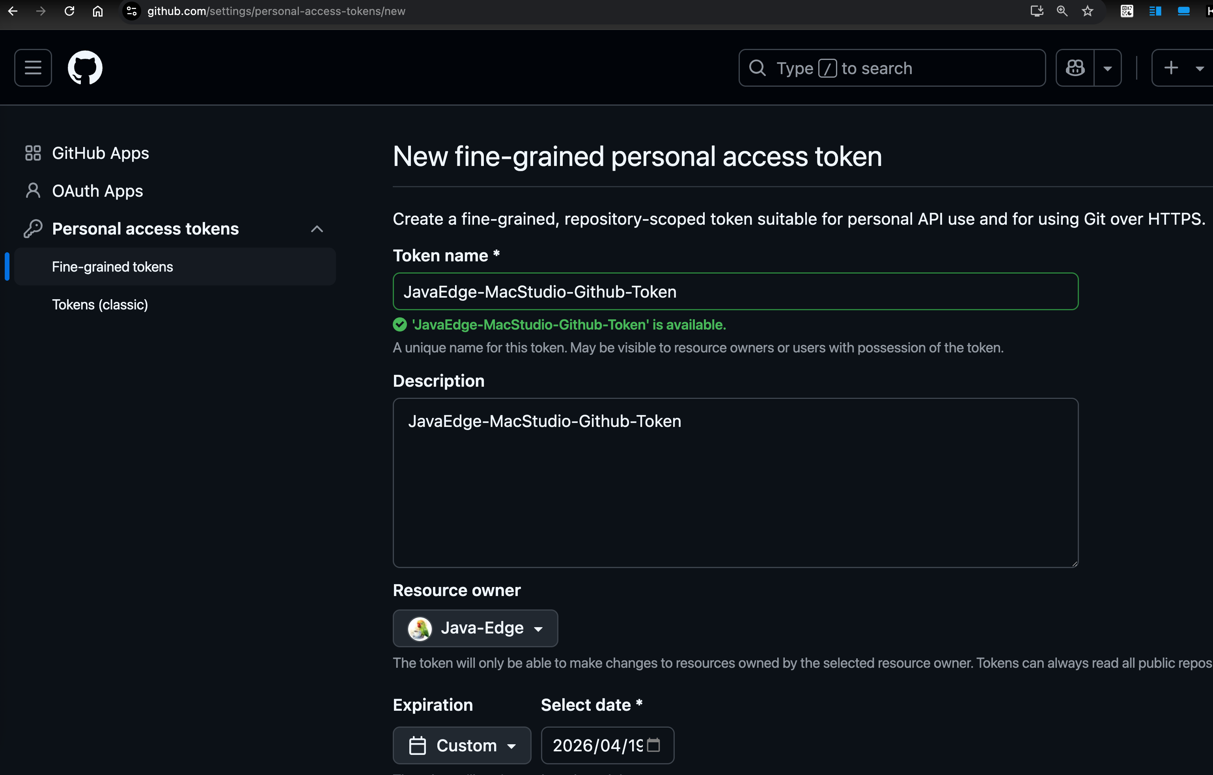Click the GitHub logo to go home
1213x775 pixels.
[85, 67]
